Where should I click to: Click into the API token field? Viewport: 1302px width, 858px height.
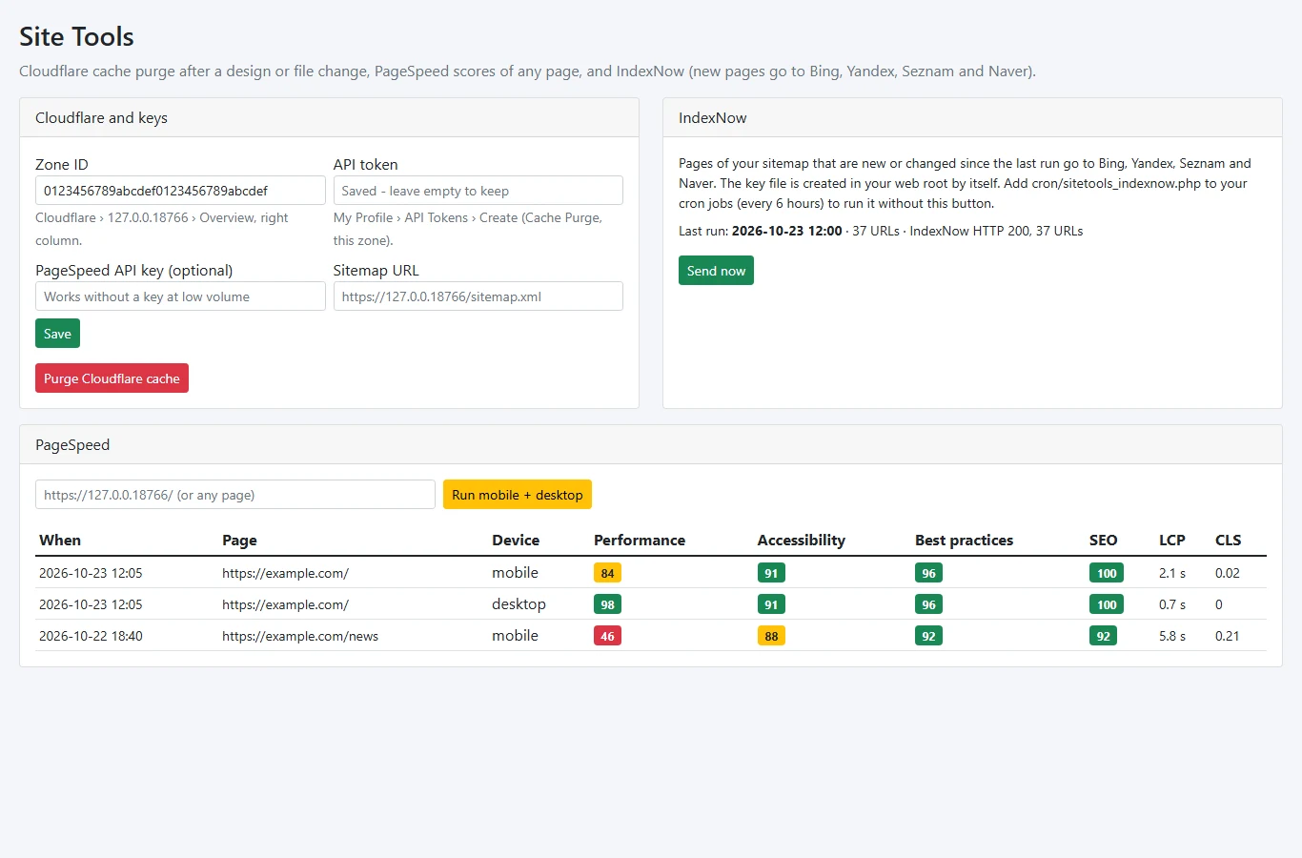478,191
